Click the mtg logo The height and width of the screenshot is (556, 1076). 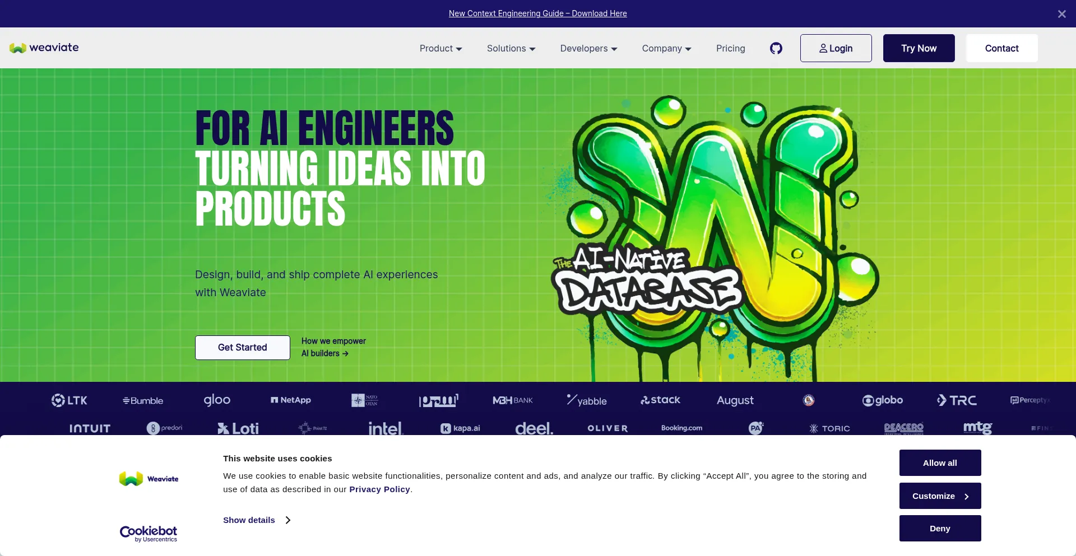977,428
